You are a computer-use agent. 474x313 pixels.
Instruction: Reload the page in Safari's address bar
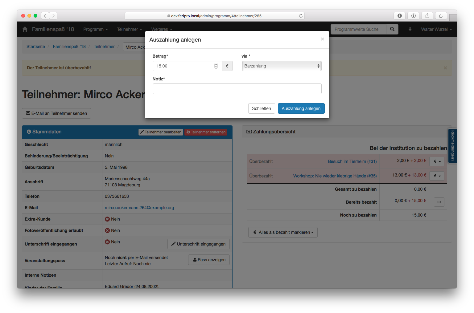tap(301, 16)
